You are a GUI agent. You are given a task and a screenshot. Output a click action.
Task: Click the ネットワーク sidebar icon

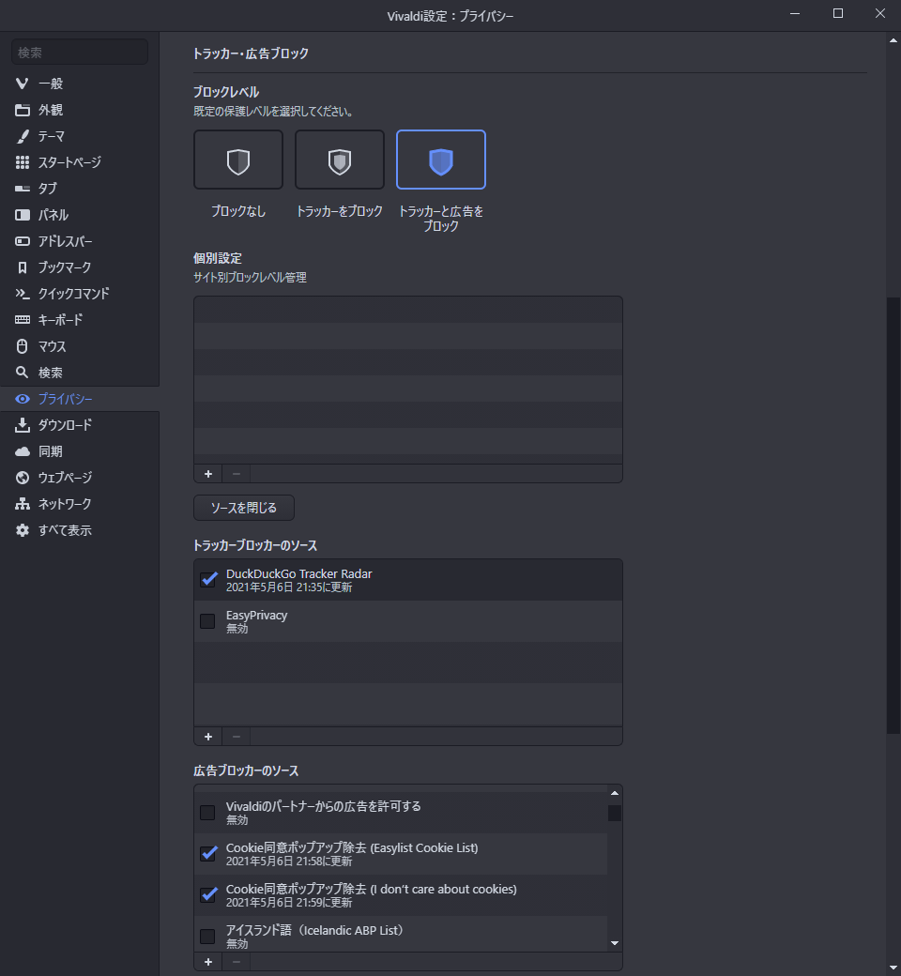click(x=23, y=504)
